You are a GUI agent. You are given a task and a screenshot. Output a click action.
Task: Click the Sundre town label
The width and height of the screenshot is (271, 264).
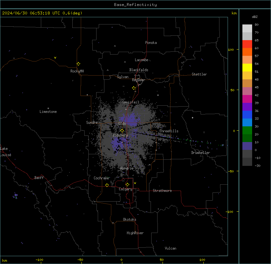click(x=92, y=123)
